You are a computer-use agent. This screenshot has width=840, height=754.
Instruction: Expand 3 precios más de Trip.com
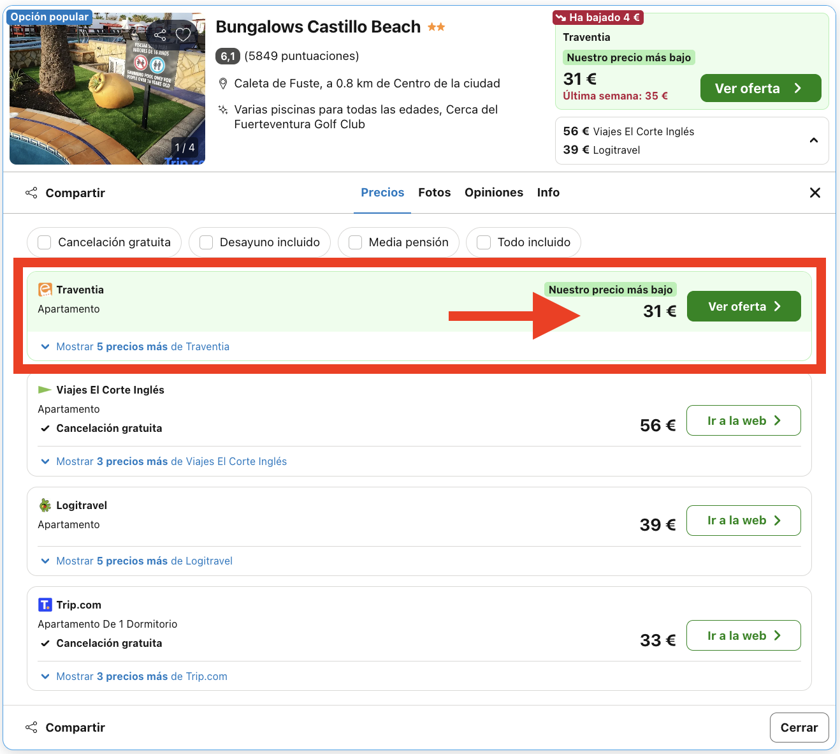click(x=140, y=676)
